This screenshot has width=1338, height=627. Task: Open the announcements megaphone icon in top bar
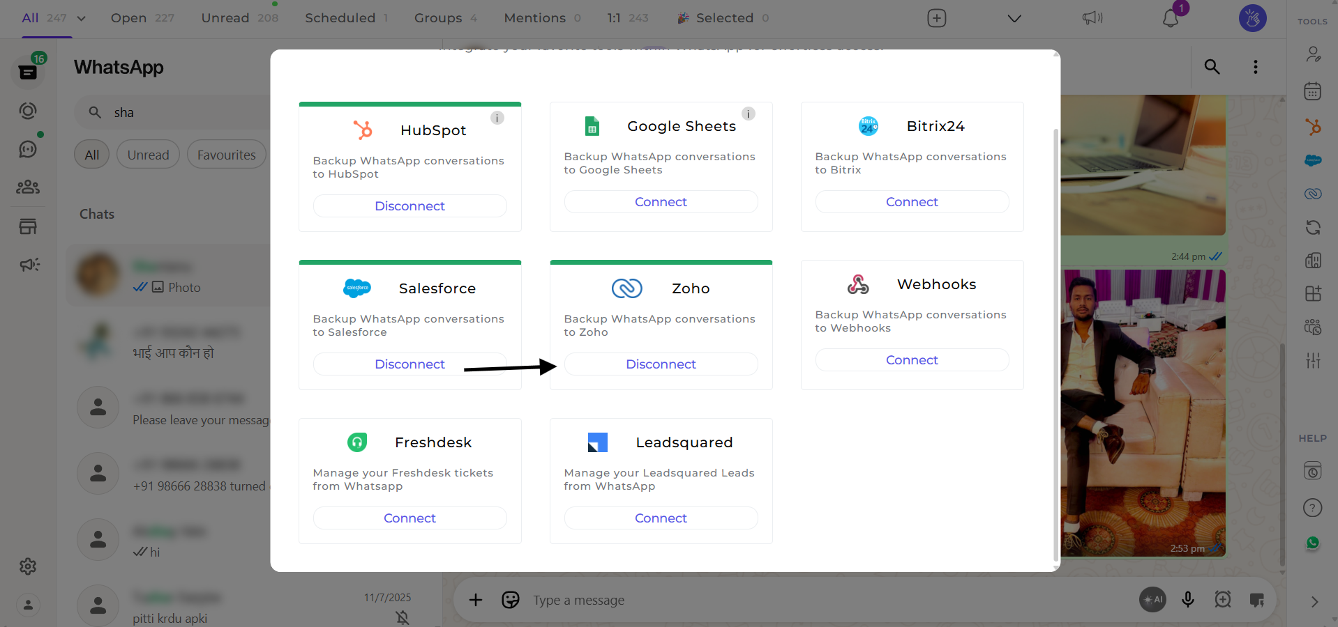click(1092, 18)
